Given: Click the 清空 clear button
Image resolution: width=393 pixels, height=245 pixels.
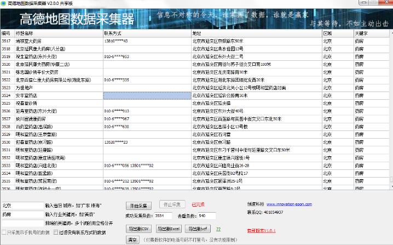Looking at the screenshot, I should 132,240.
